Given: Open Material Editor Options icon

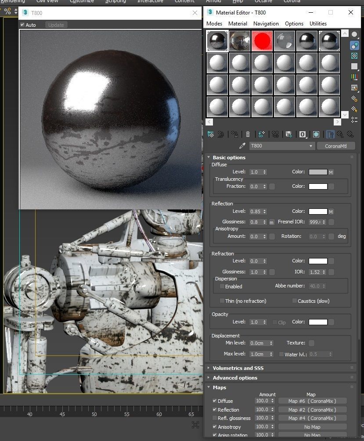Looking at the screenshot, I should 354,99.
